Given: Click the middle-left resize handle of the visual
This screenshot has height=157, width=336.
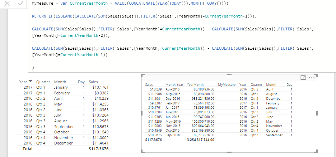Looking at the screenshot, I should 142,113.
